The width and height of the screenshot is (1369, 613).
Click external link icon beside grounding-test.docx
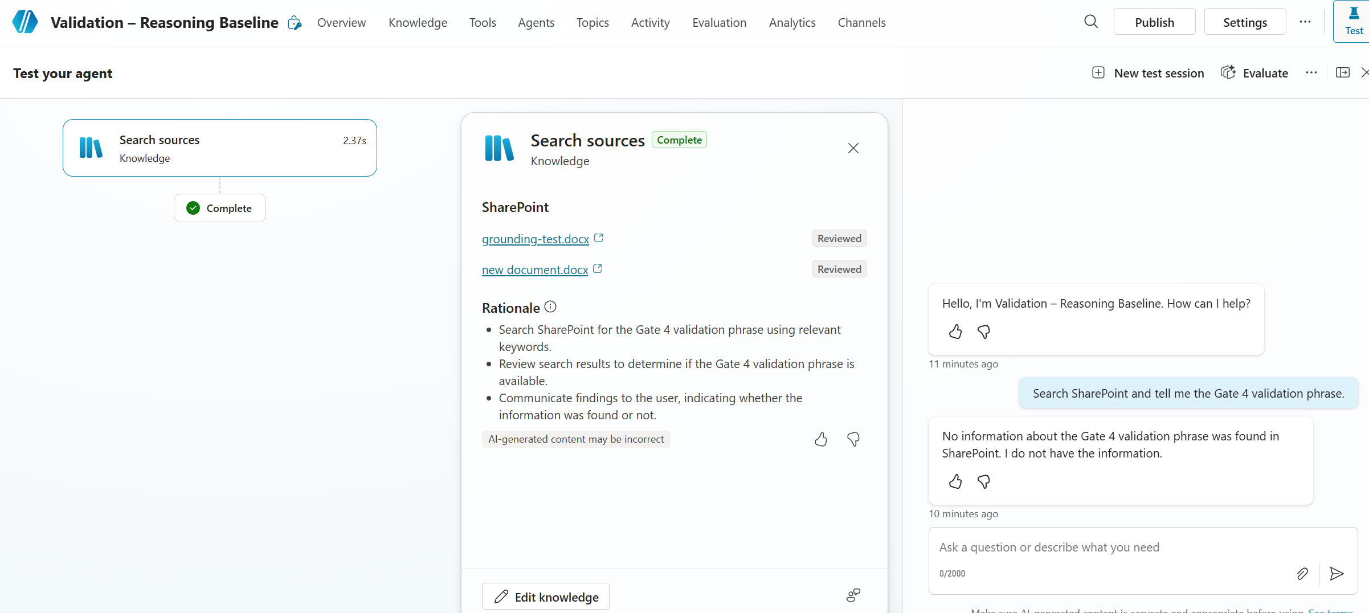599,238
